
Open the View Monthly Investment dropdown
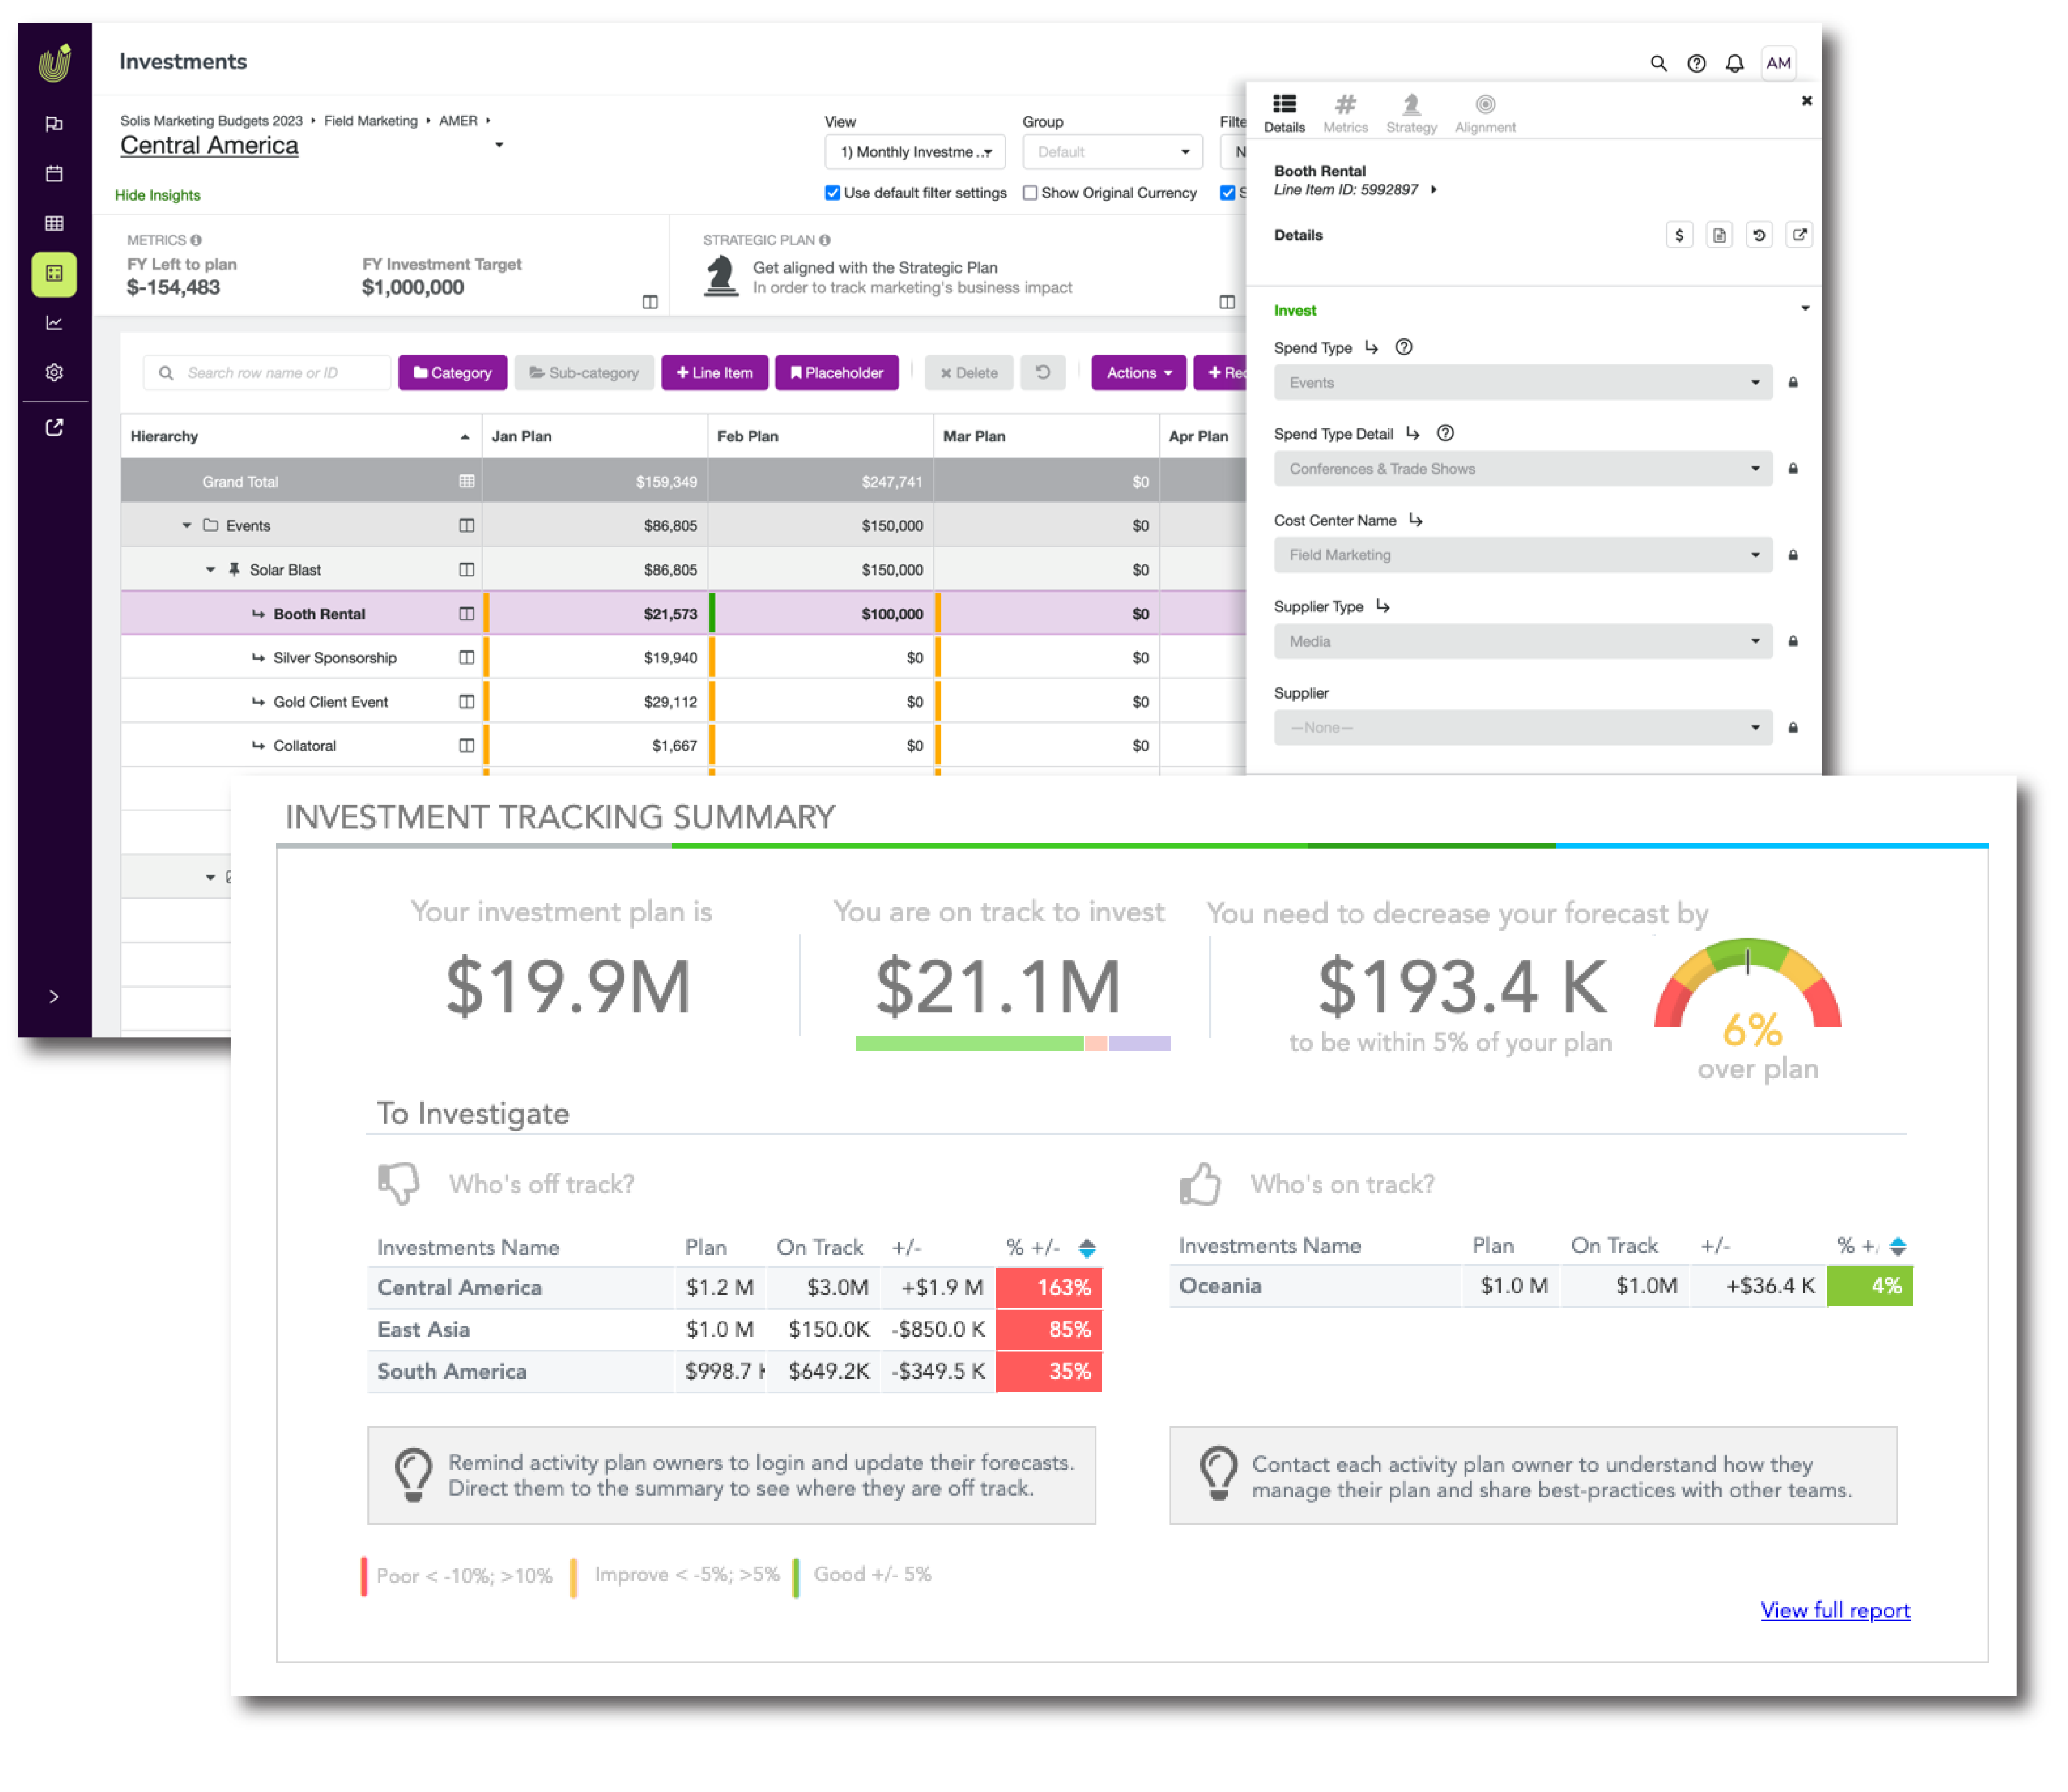click(x=915, y=152)
